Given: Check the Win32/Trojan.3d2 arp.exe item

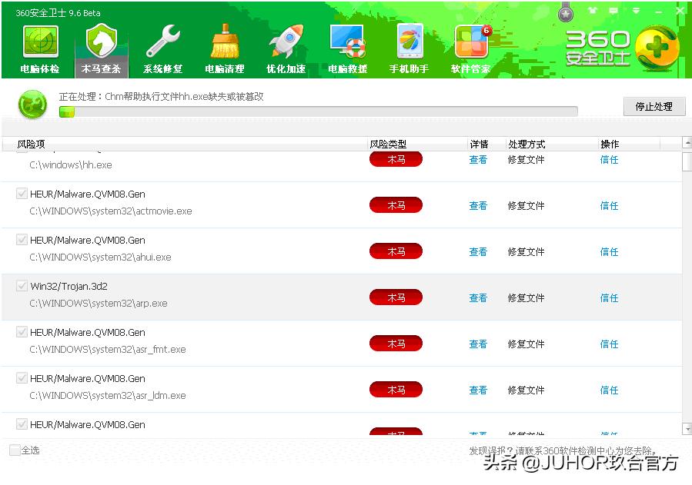Looking at the screenshot, I should (22, 285).
